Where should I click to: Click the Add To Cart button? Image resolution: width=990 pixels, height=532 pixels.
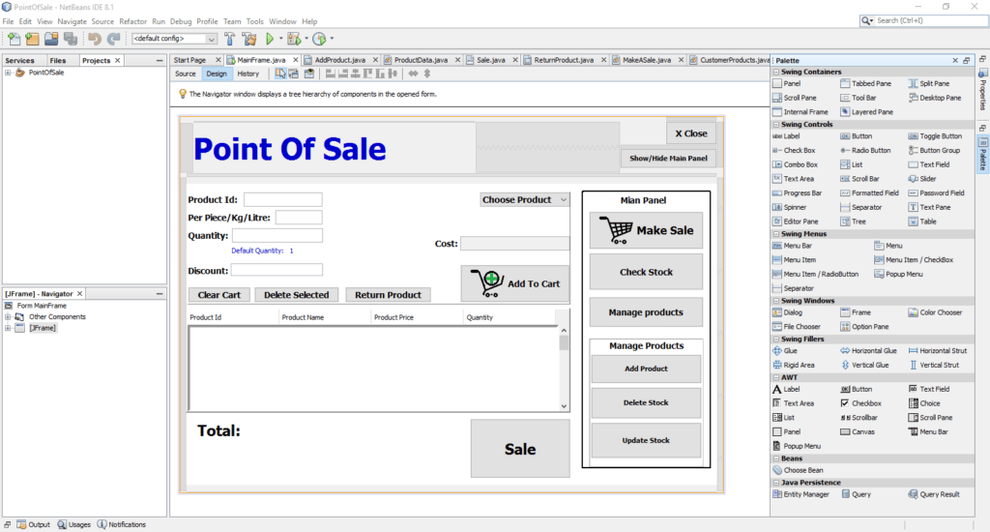(x=515, y=283)
